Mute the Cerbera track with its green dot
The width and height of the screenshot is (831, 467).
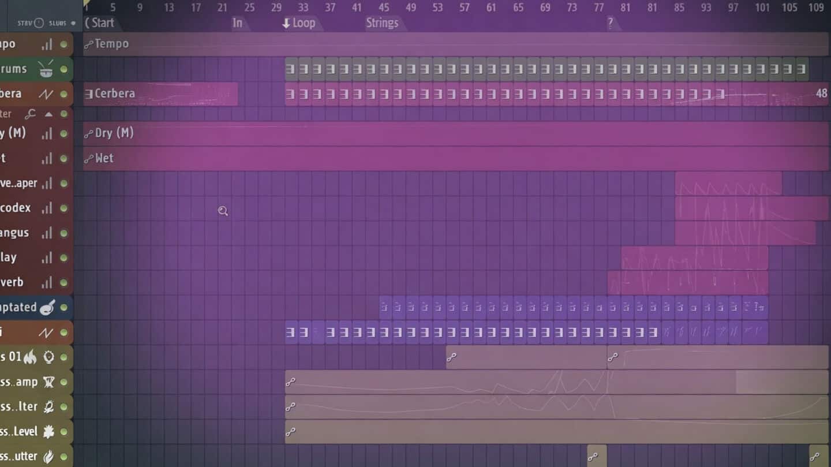[x=63, y=94]
